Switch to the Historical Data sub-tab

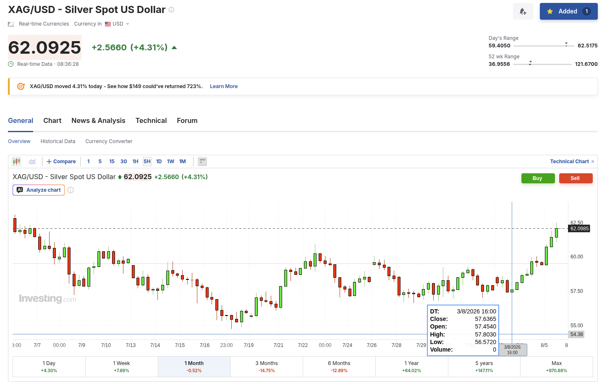pyautogui.click(x=58, y=141)
